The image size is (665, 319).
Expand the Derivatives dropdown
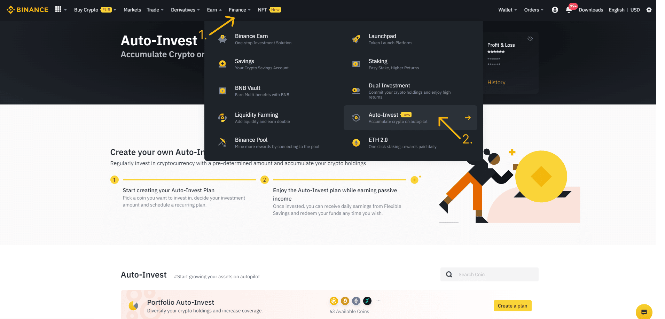point(185,10)
